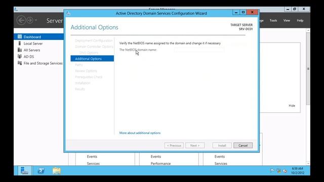Click Events in the left dashboard tile
324x182 pixels.
(92, 156)
